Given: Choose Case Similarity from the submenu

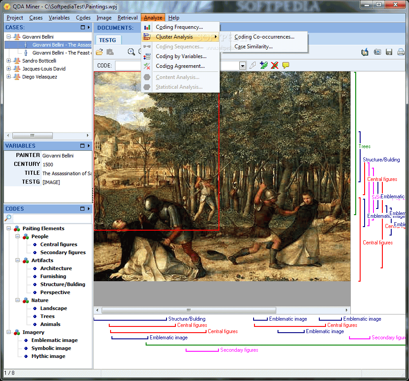Looking at the screenshot, I should pyautogui.click(x=265, y=47).
